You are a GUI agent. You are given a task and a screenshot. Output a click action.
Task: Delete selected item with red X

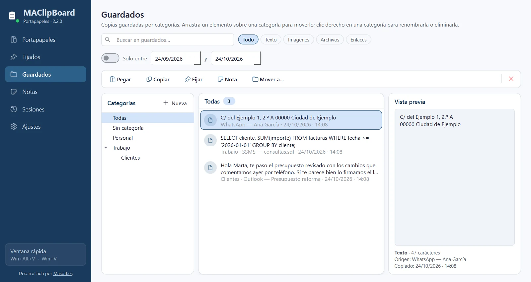pyautogui.click(x=511, y=79)
